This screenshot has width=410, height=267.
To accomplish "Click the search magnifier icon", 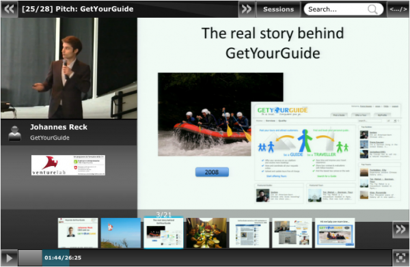I will point(372,9).
